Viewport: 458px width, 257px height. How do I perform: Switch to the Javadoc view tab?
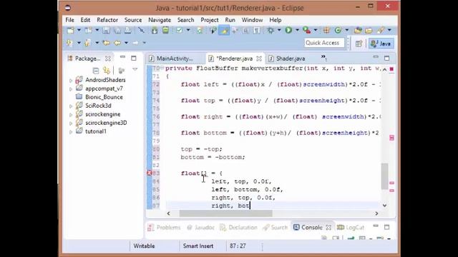click(200, 227)
